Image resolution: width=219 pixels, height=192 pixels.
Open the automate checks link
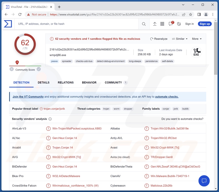click(x=167, y=97)
